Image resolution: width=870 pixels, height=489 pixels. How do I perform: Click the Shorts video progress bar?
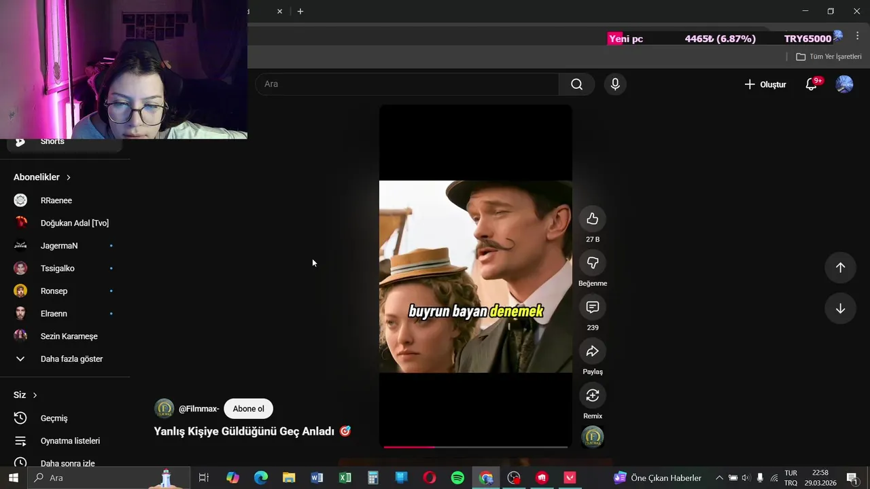pos(476,447)
